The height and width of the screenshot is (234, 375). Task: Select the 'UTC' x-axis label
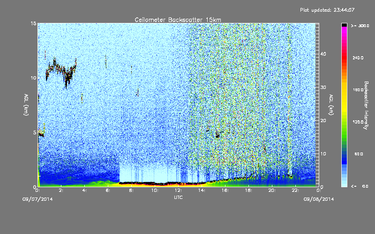click(x=178, y=197)
